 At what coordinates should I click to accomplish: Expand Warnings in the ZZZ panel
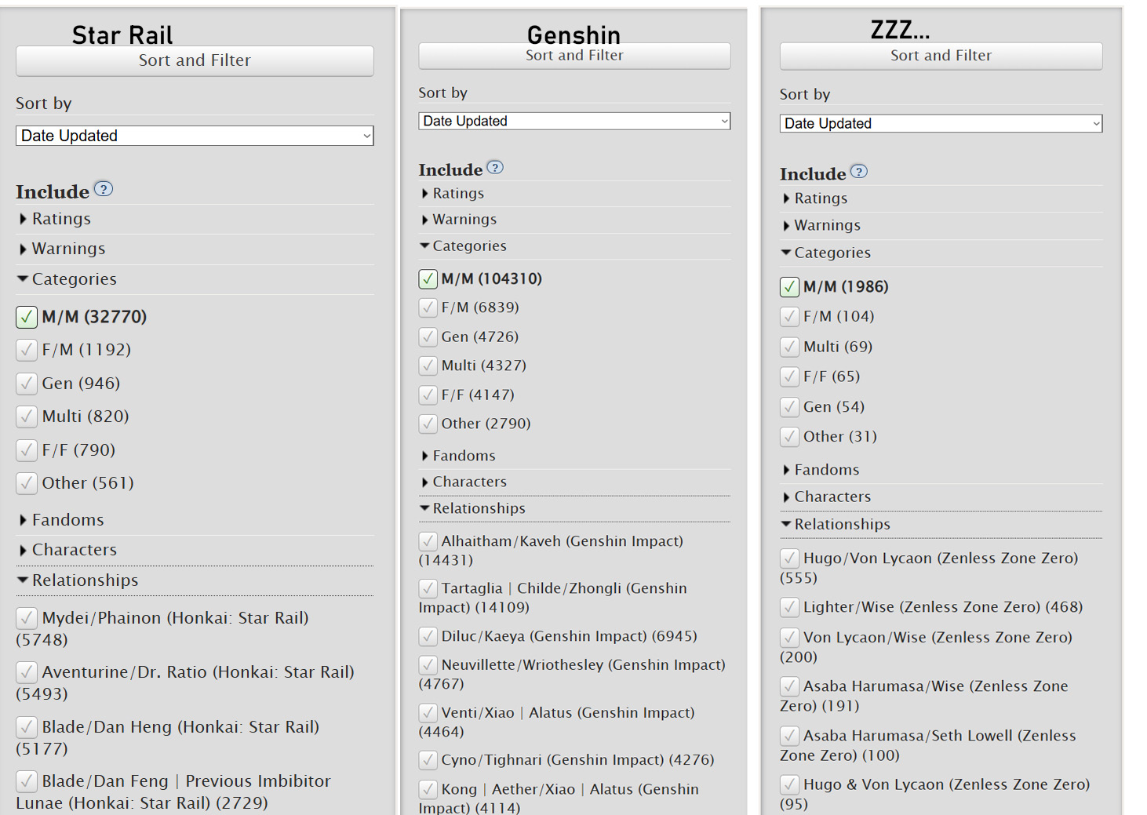pyautogui.click(x=821, y=226)
